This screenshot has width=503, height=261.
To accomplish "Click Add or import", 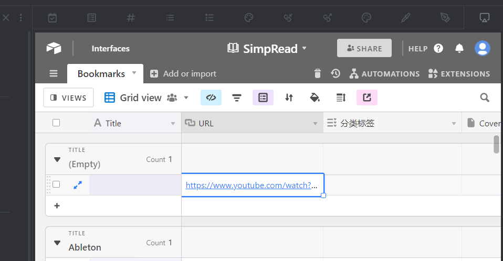I will pos(183,74).
